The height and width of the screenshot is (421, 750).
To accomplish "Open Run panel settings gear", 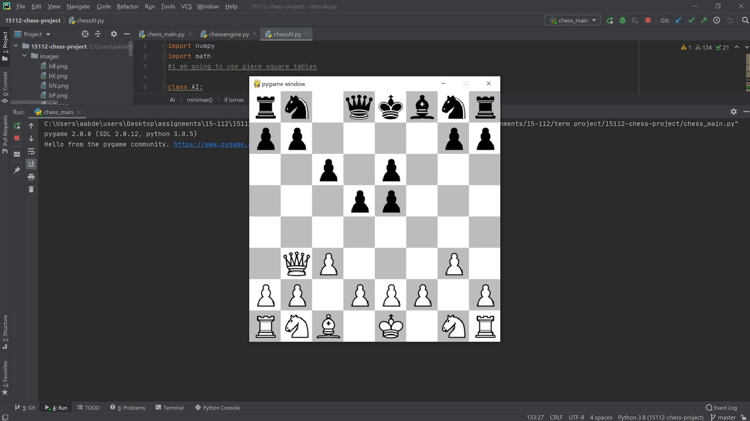I will tap(733, 112).
